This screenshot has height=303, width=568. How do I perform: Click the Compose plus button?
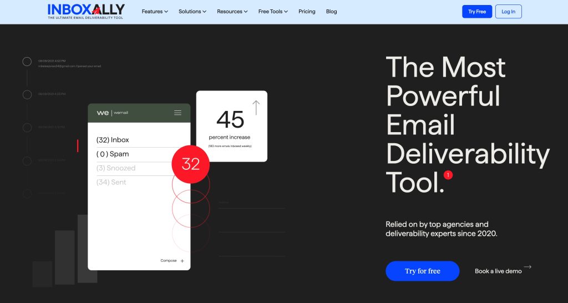[182, 261]
